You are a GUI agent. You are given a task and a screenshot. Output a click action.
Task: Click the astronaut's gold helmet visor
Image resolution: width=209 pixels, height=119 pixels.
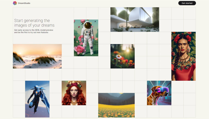point(87,25)
